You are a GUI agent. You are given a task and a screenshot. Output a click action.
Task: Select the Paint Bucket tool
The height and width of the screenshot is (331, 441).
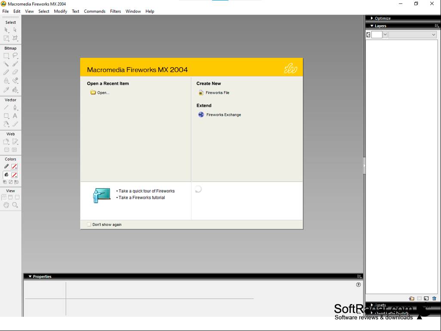[15, 90]
